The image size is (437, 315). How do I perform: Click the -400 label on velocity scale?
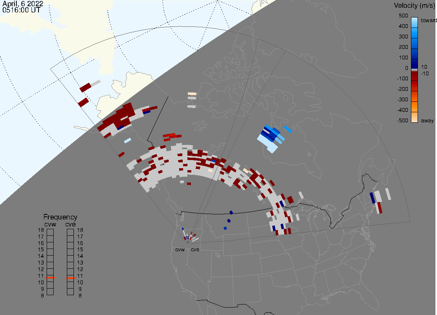[x=402, y=110]
